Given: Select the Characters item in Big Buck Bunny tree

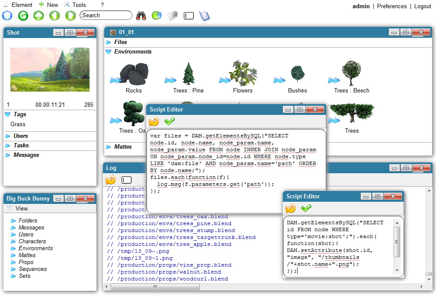Looking at the screenshot, I should click(x=32, y=242).
